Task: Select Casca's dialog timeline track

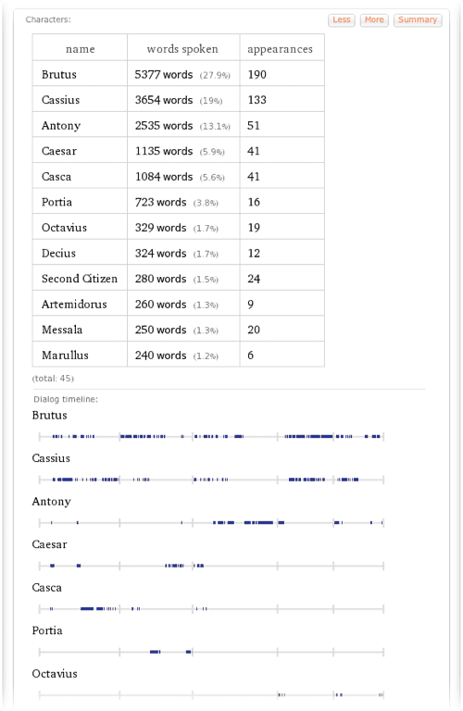Action: point(211,609)
